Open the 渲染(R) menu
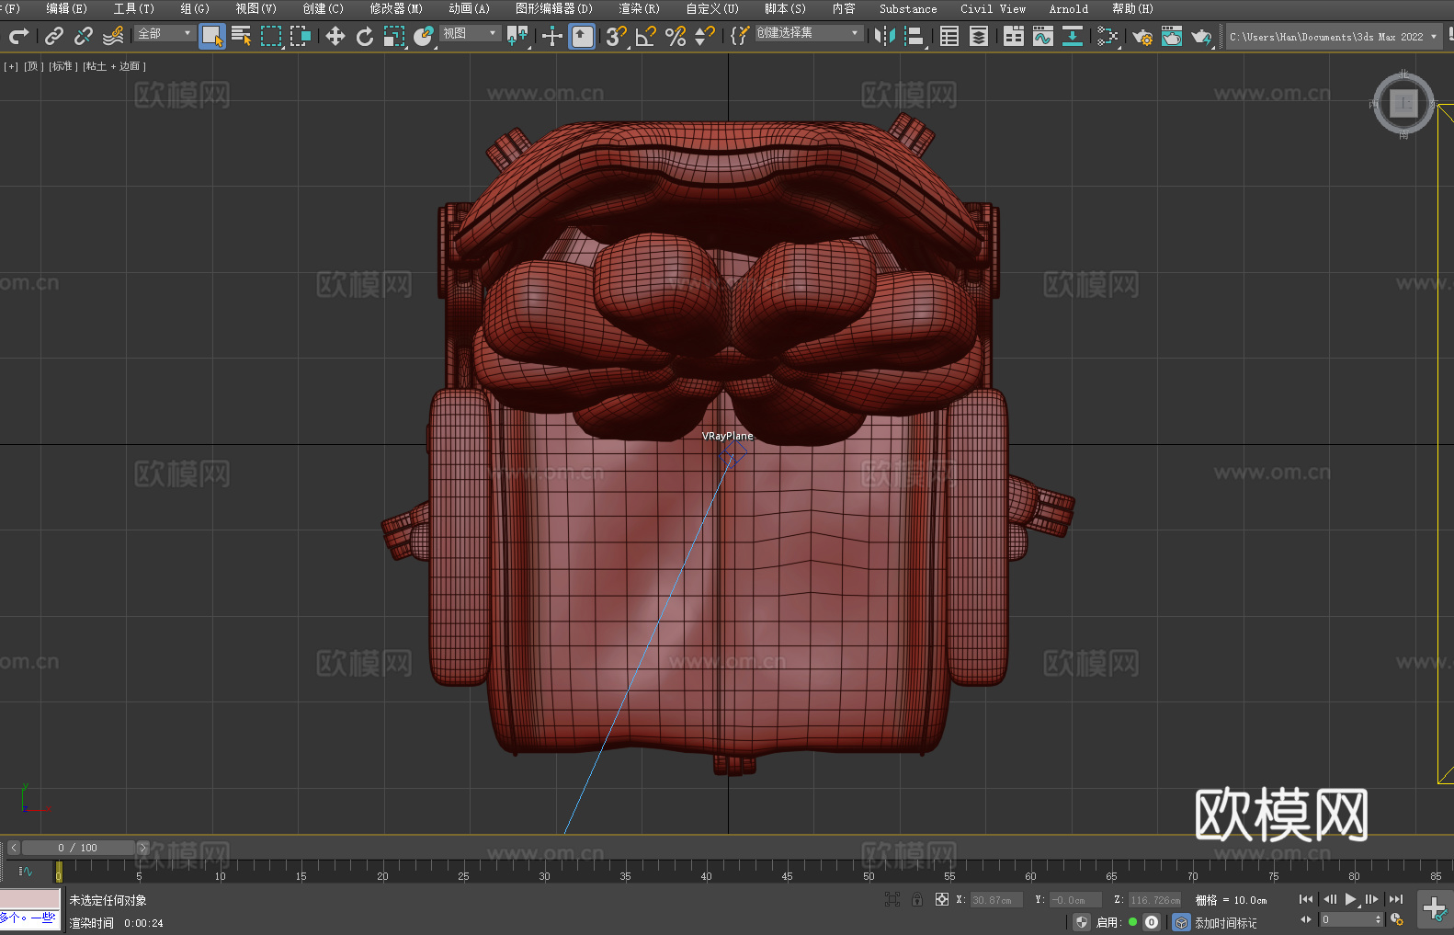Image resolution: width=1454 pixels, height=935 pixels. pyautogui.click(x=639, y=8)
